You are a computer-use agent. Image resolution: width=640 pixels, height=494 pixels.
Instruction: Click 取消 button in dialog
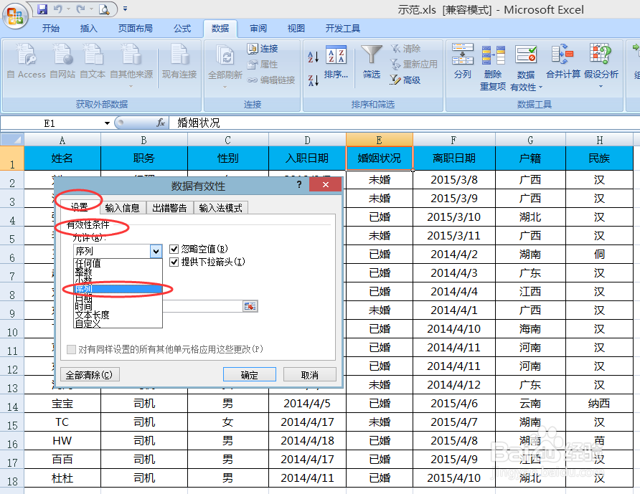point(309,374)
